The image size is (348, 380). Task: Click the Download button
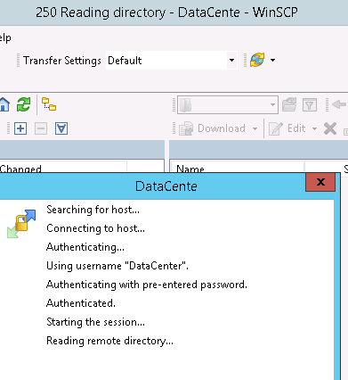point(213,128)
